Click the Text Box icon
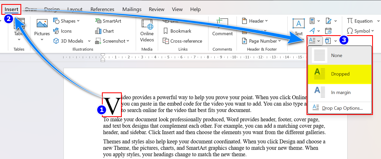381x159 pixels. tap(299, 24)
